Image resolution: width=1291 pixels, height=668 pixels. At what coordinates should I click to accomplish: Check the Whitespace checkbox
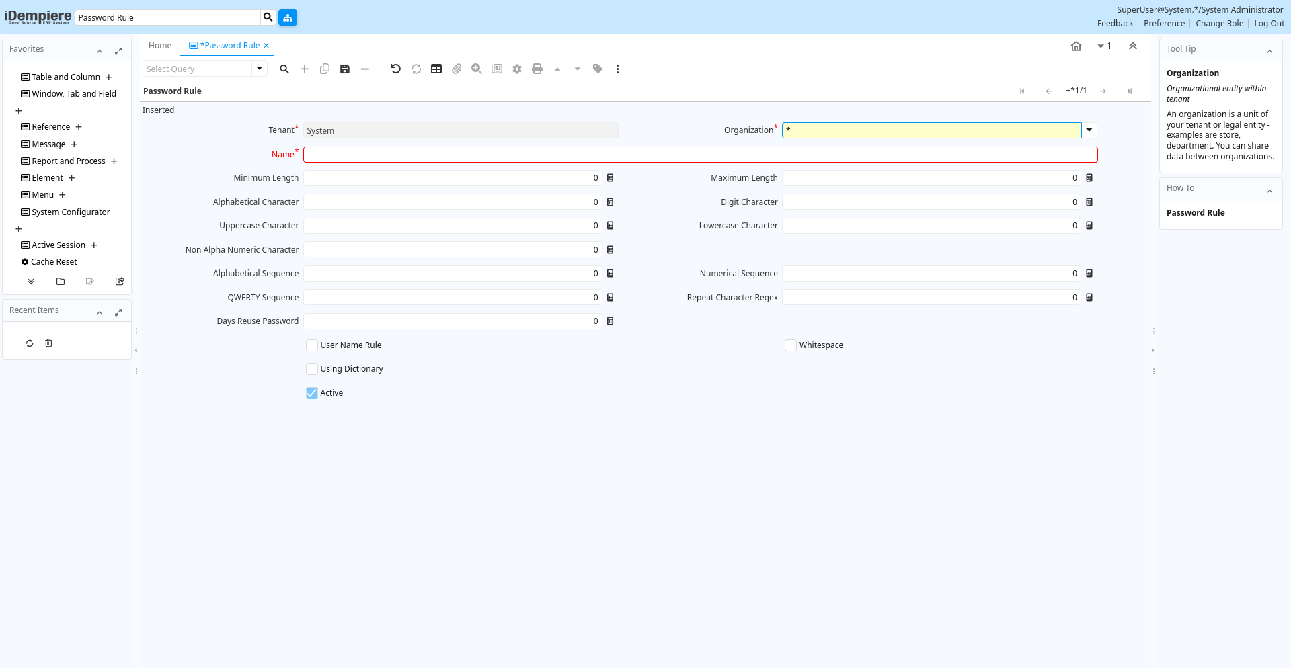point(791,345)
